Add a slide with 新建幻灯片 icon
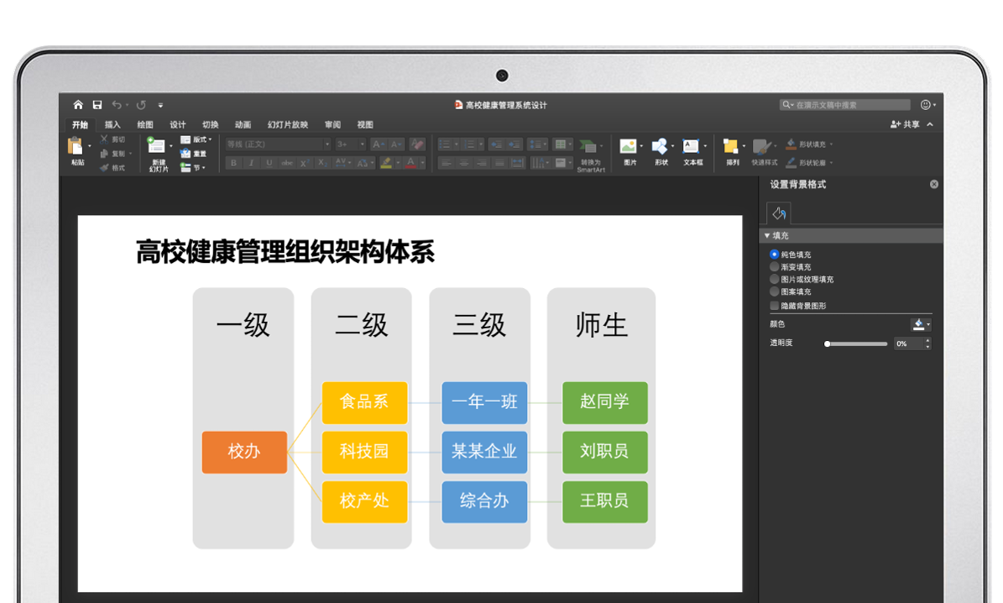This screenshot has height=603, width=1003. (x=156, y=146)
